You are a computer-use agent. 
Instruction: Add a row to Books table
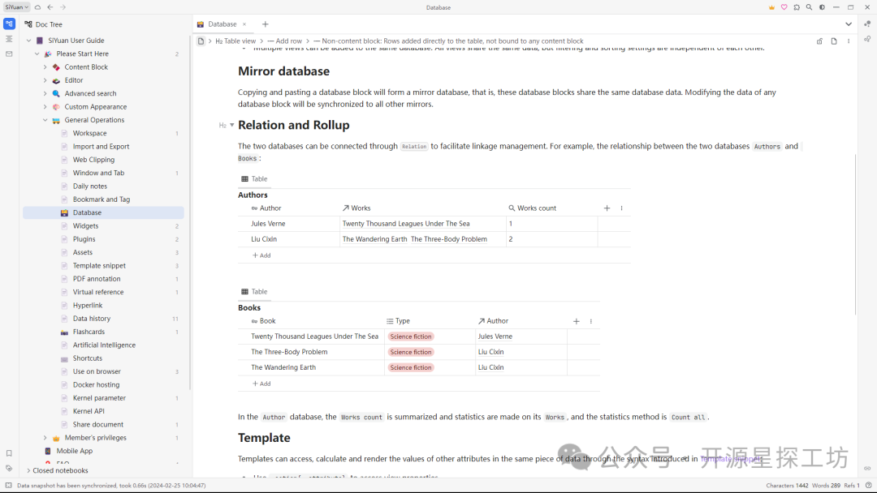[x=261, y=384]
